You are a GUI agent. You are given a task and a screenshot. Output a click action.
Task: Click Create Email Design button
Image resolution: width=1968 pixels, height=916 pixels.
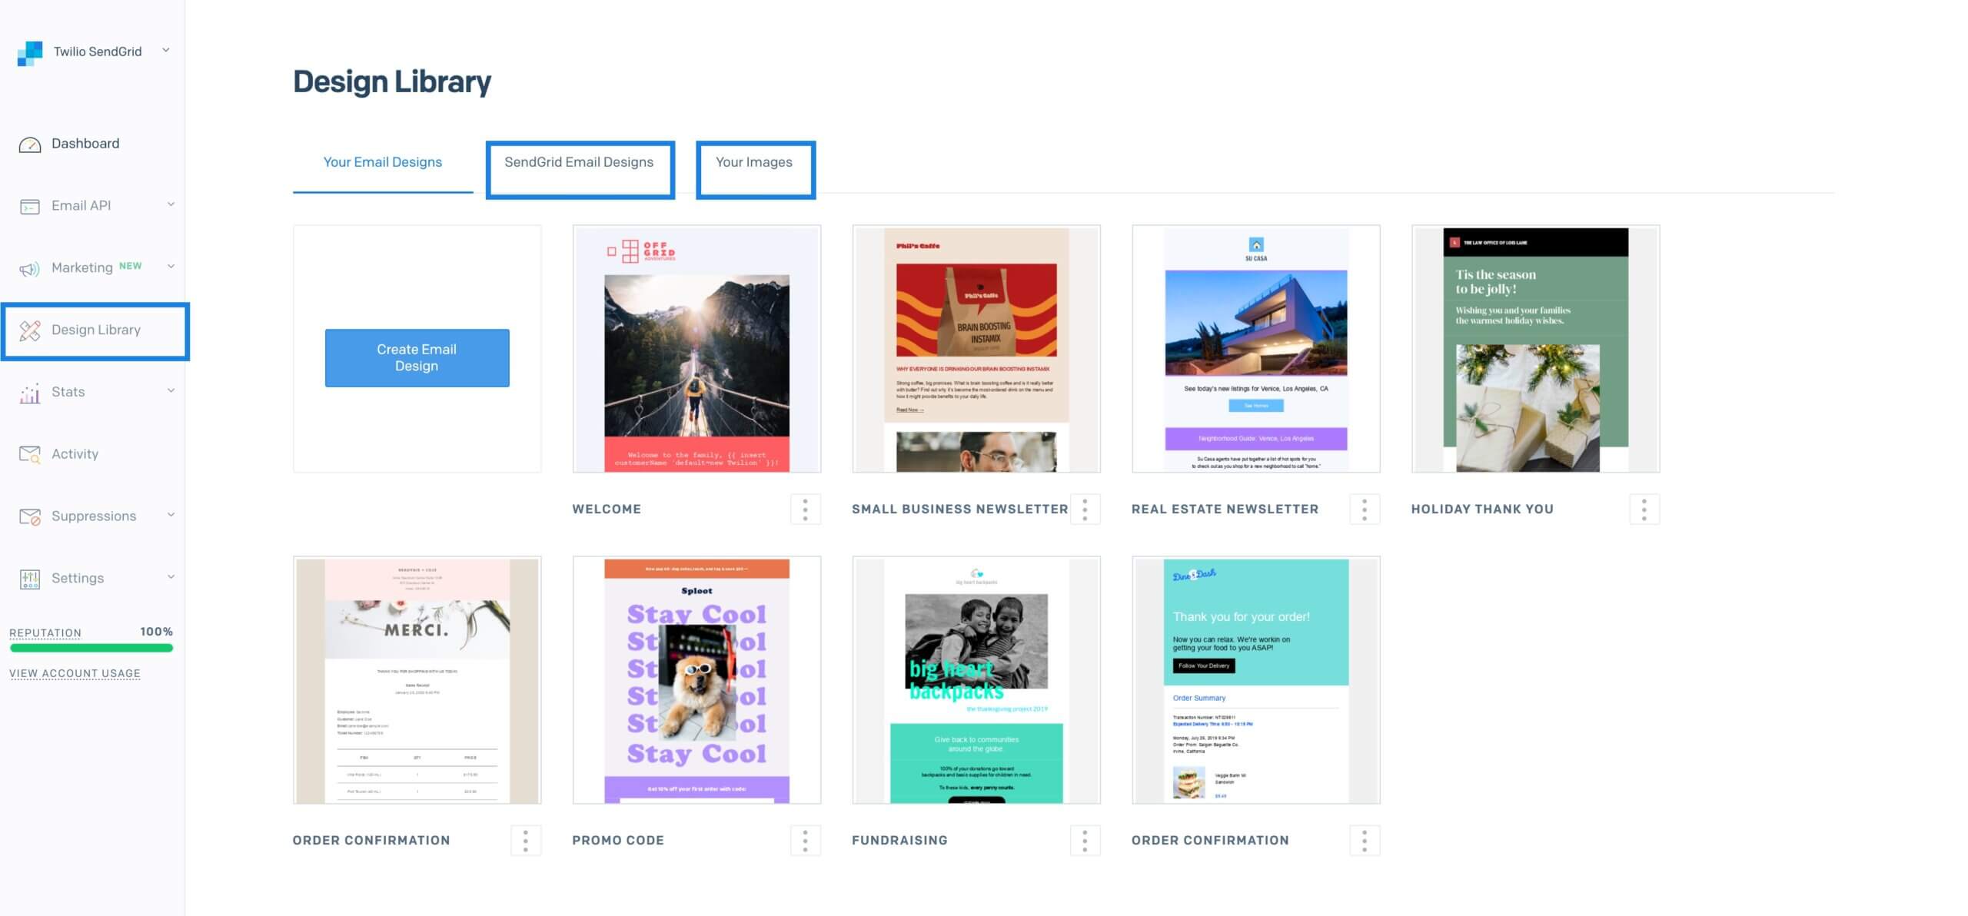[417, 357]
